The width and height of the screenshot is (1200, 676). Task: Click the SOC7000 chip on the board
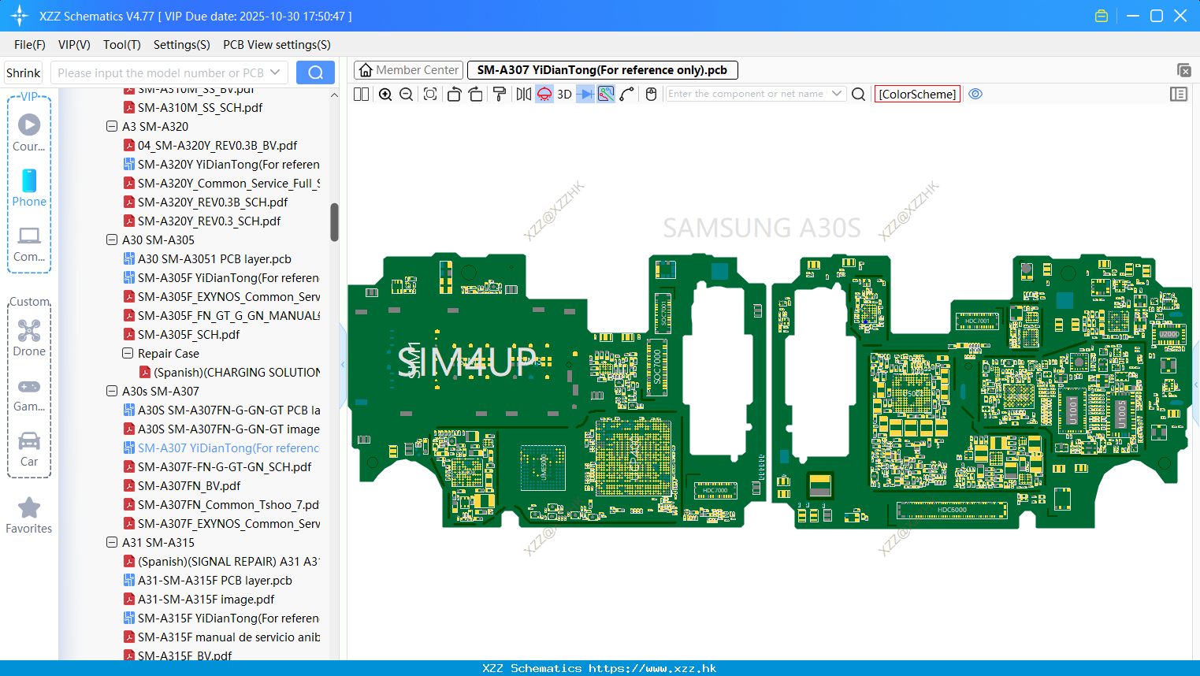[x=656, y=367]
